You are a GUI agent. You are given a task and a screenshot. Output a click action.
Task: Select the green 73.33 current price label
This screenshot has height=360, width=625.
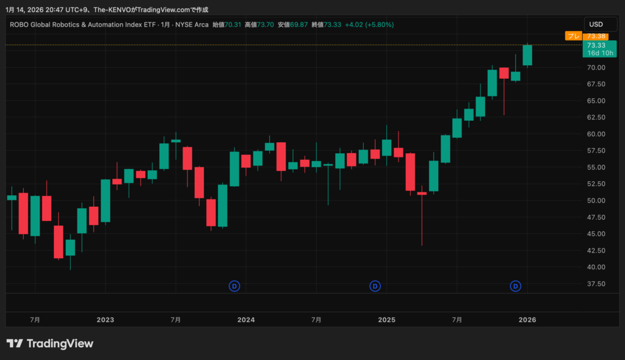[x=596, y=45]
